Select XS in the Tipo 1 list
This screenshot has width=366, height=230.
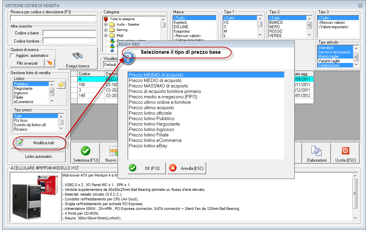[x=240, y=22]
